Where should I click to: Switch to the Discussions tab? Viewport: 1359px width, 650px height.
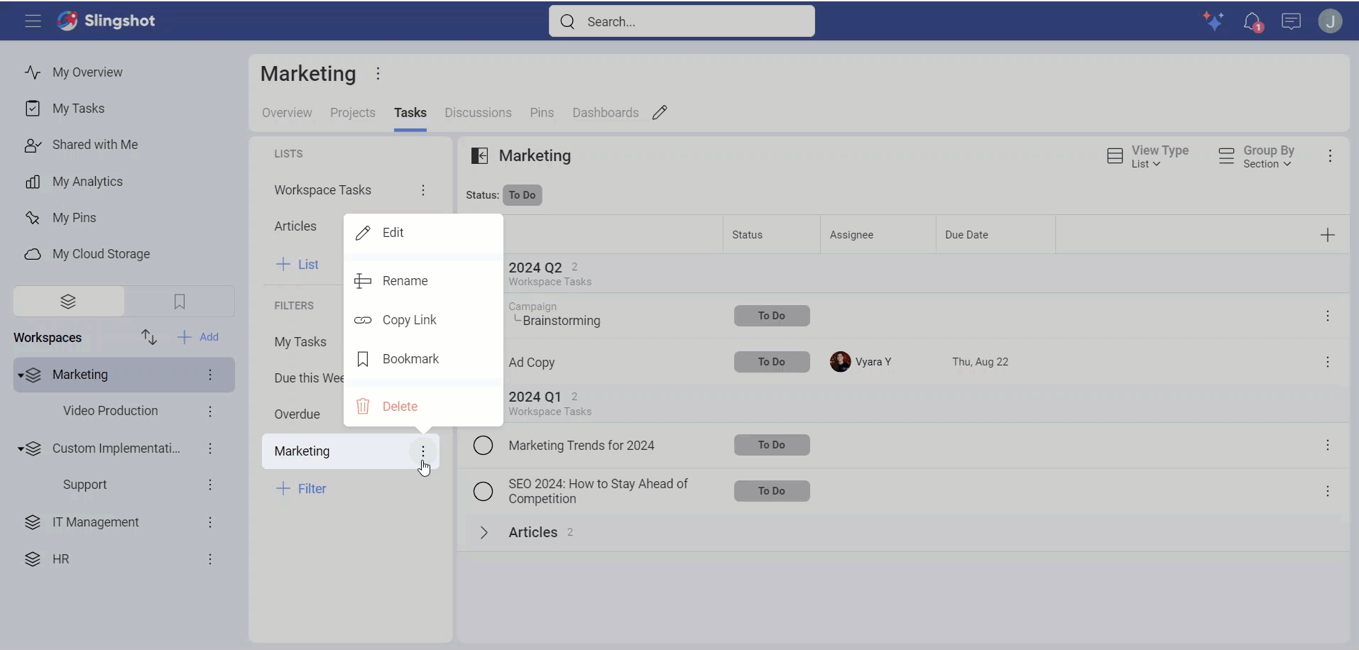(x=478, y=113)
